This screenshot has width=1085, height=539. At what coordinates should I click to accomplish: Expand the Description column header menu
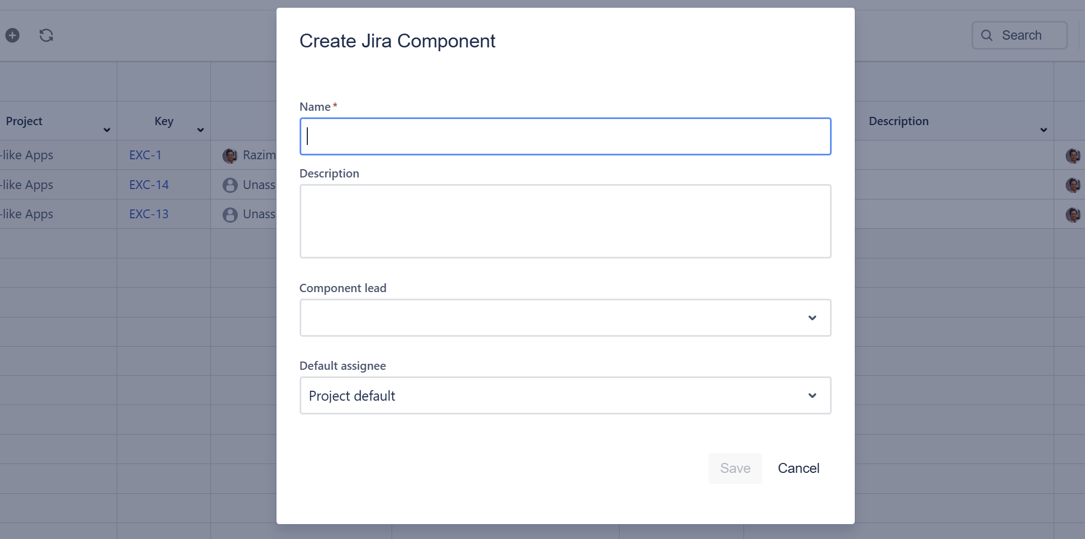point(1043,130)
